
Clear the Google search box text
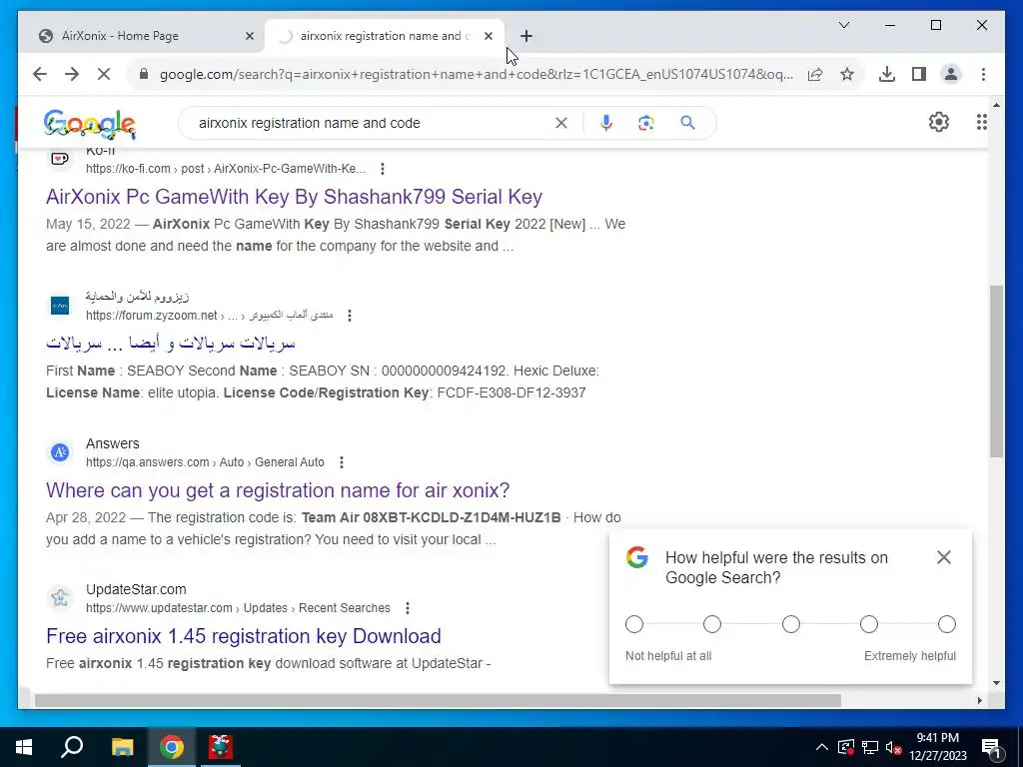click(561, 123)
